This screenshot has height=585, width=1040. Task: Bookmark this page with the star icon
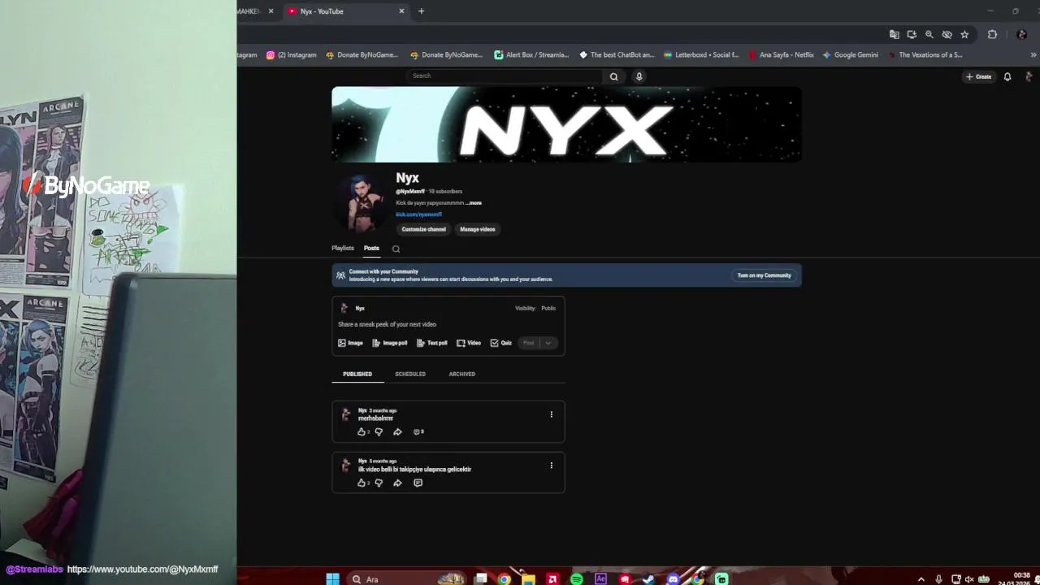tap(964, 34)
